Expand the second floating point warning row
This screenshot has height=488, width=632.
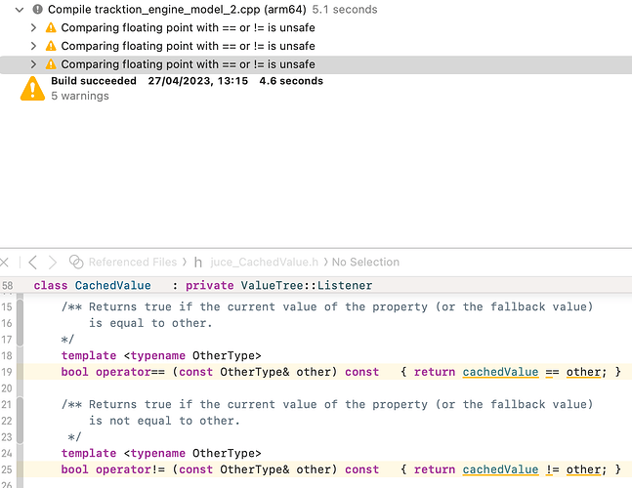[34, 46]
